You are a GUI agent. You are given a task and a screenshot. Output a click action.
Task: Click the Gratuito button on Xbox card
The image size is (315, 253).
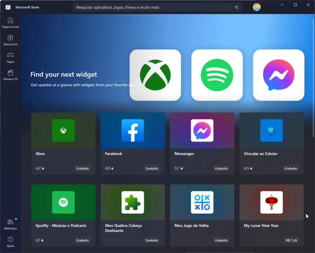82,168
